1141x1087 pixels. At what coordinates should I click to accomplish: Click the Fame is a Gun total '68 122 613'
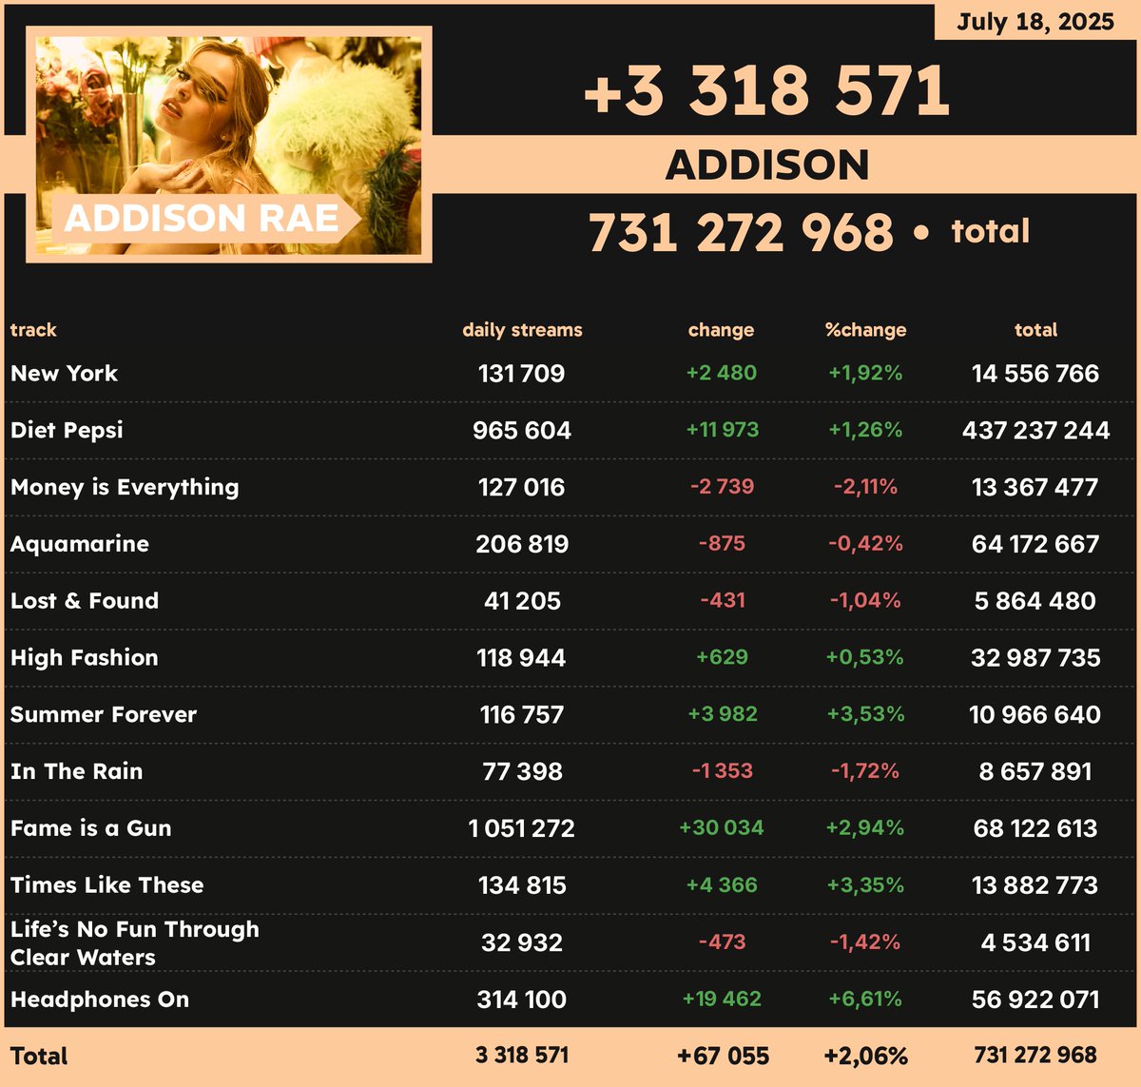(x=1035, y=828)
